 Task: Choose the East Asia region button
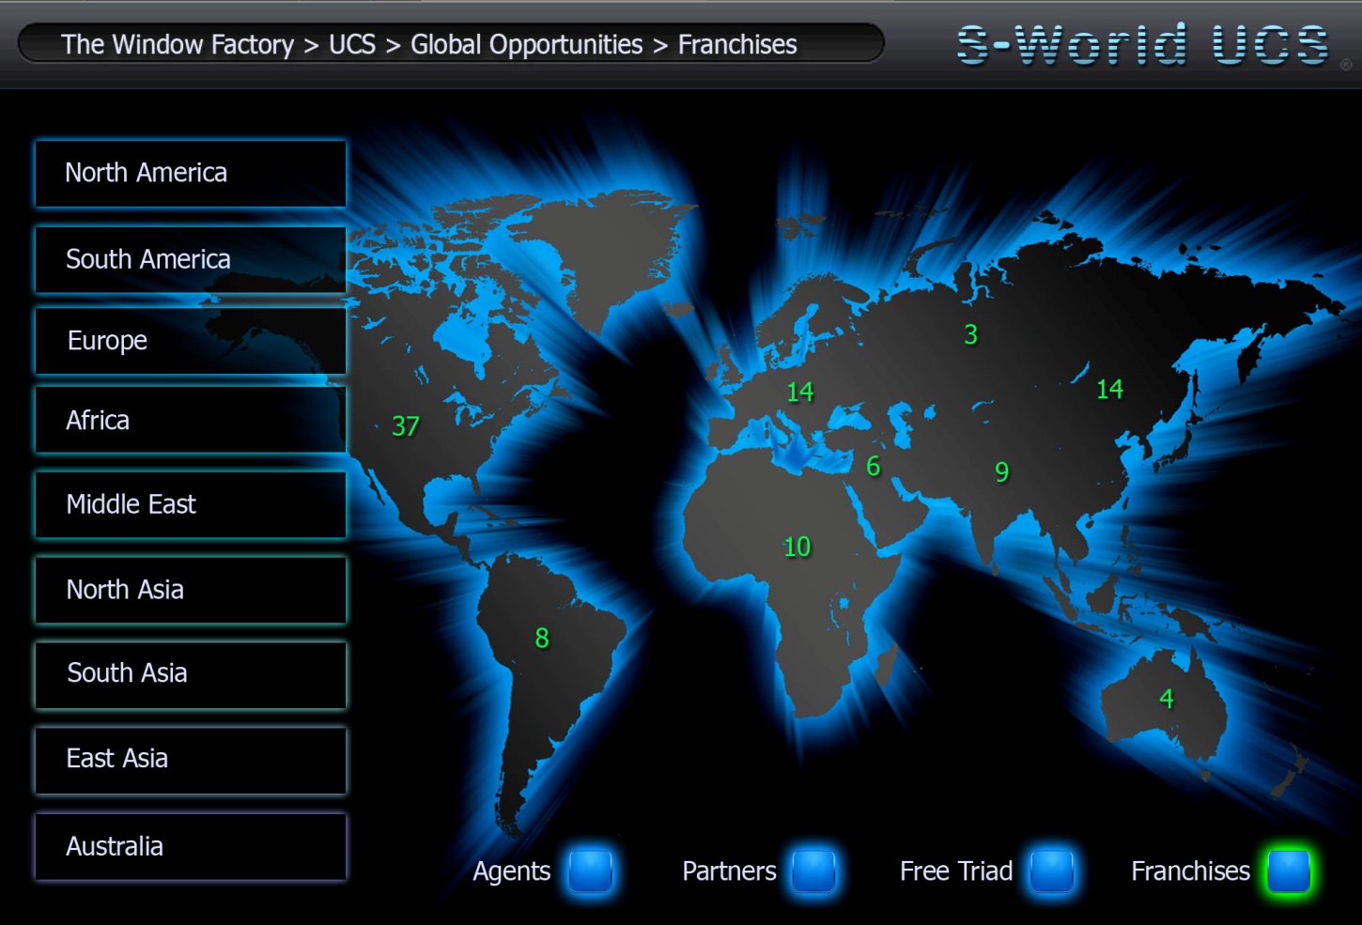point(191,760)
